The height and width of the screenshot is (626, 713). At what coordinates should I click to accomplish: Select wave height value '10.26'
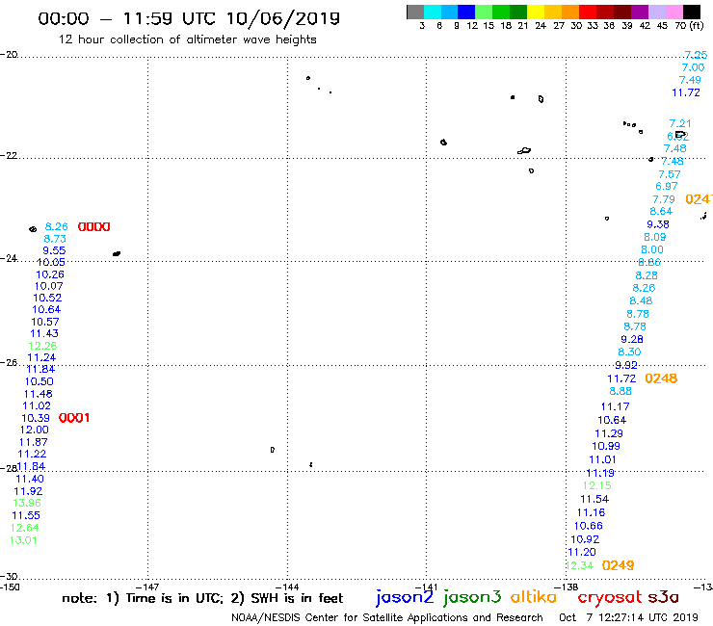click(x=50, y=274)
